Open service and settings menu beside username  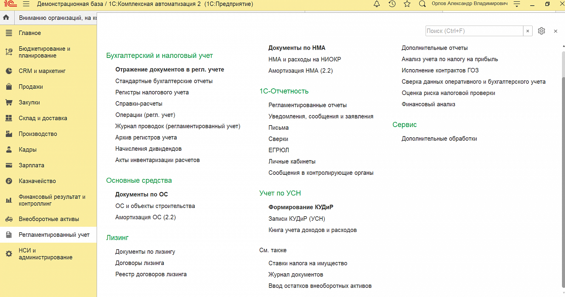[x=517, y=4]
